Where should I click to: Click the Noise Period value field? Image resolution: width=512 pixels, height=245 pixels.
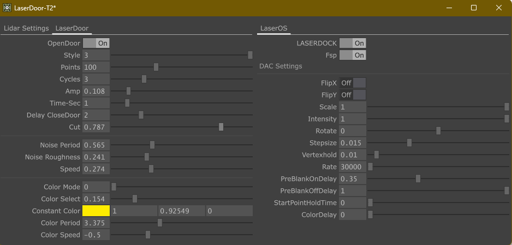tap(96, 145)
